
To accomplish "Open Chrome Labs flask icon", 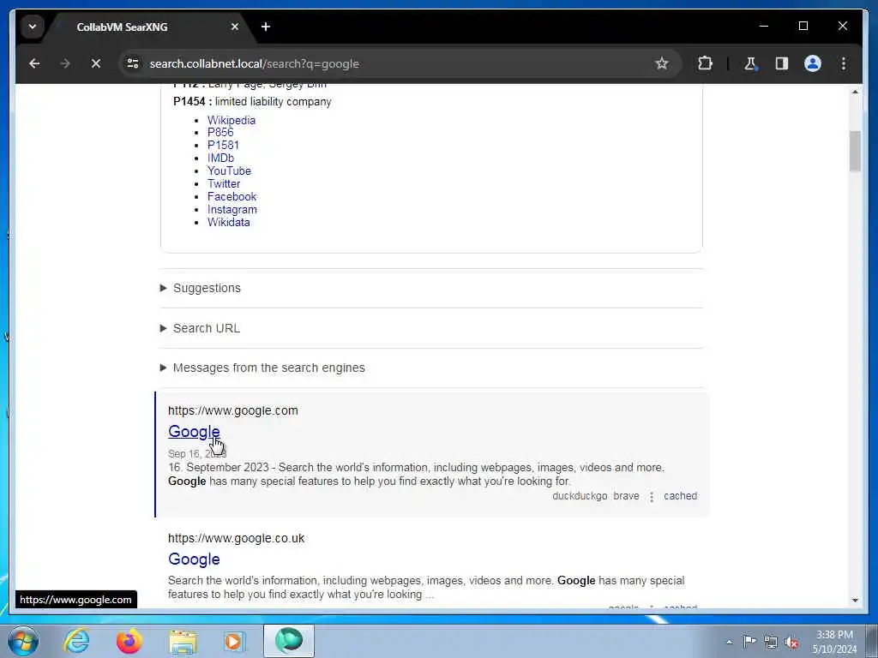I will pos(750,63).
